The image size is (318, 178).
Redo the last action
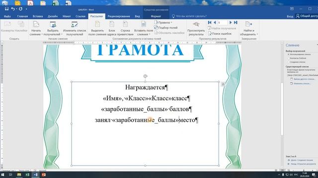pyautogui.click(x=20, y=9)
